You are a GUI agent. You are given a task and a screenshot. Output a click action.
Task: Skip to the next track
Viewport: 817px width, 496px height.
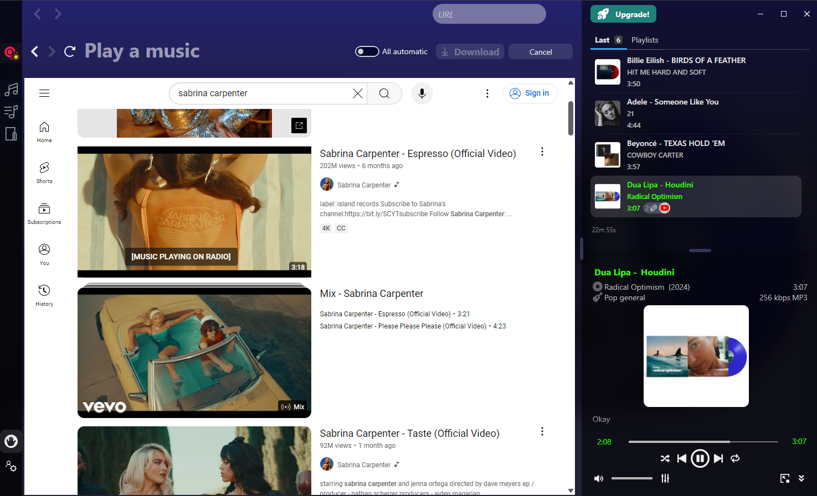pyautogui.click(x=718, y=458)
